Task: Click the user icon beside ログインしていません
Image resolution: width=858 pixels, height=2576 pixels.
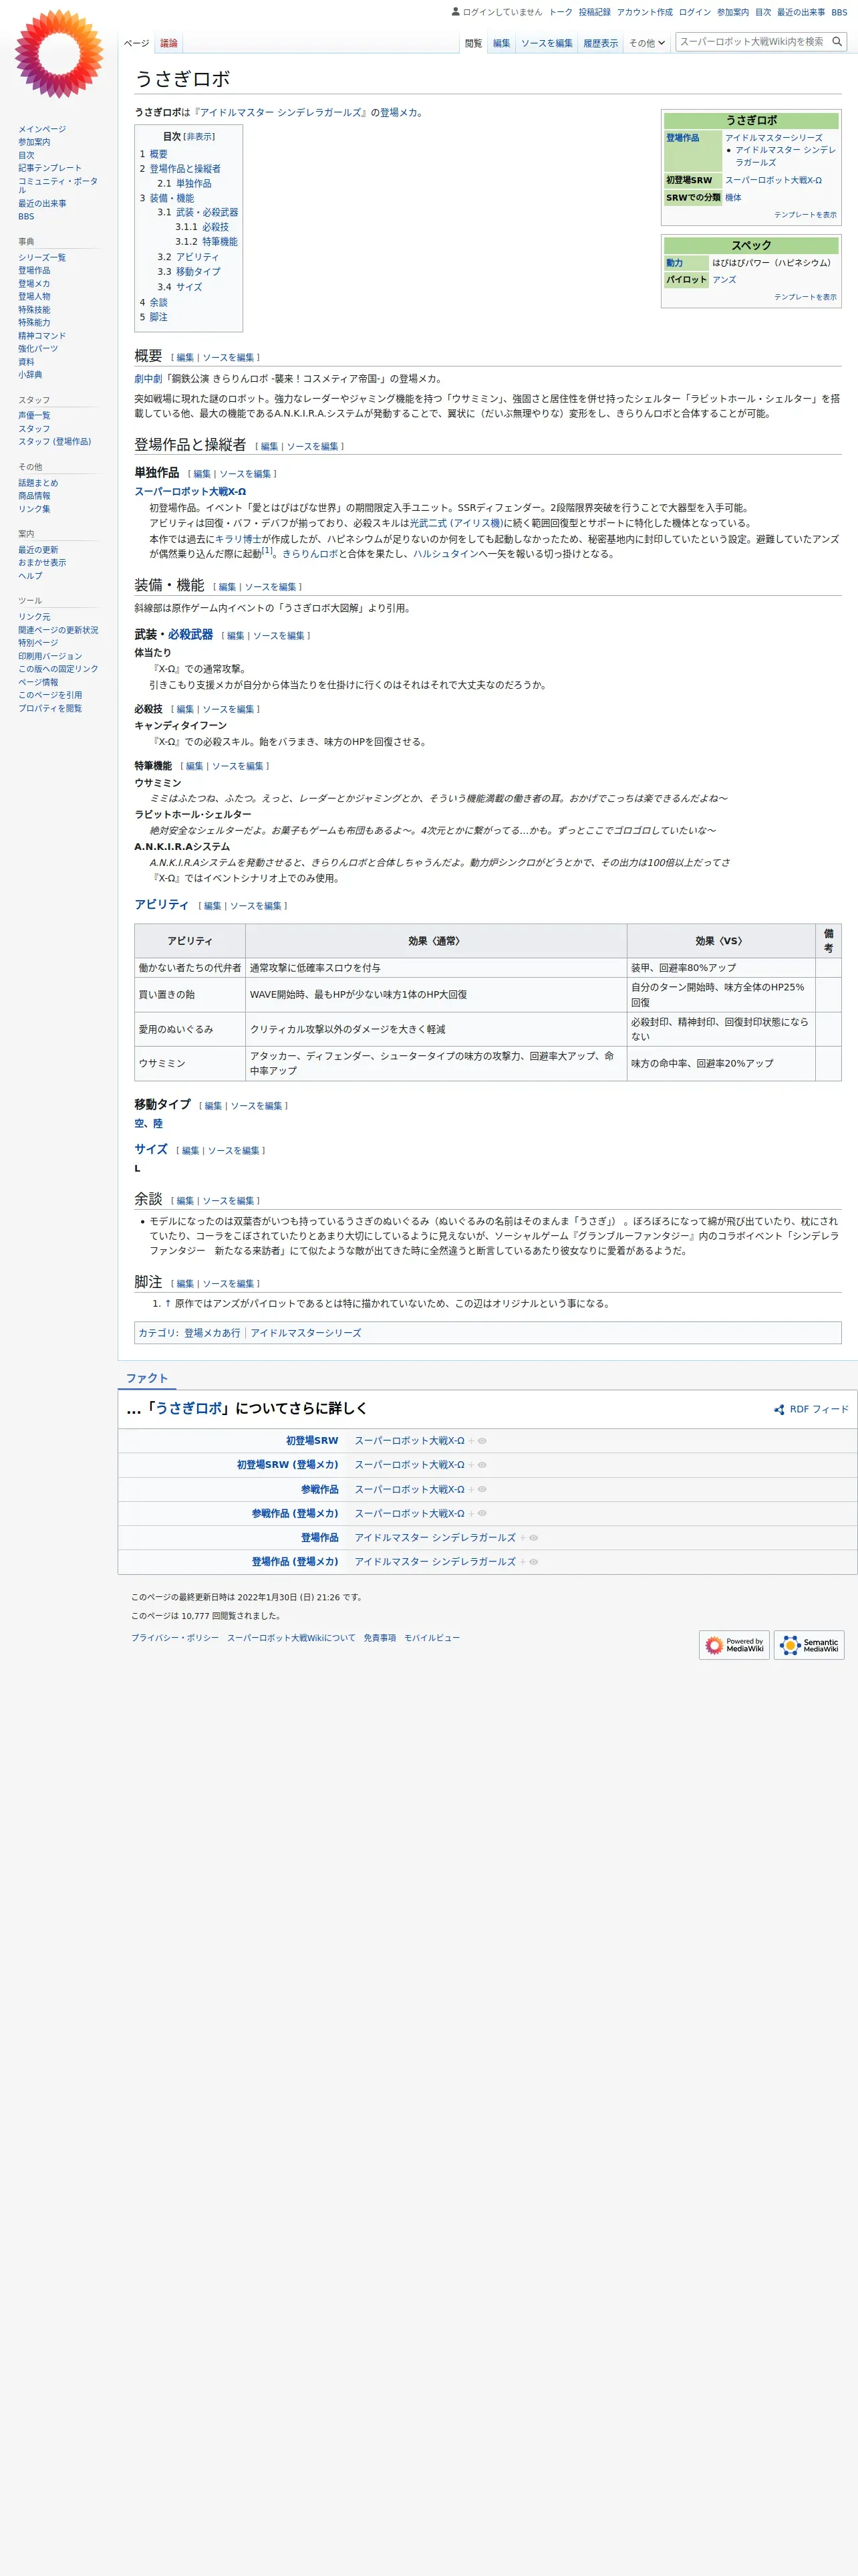Action: (x=456, y=12)
